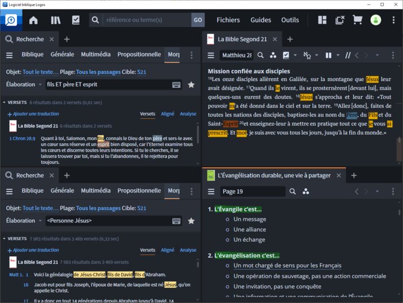Click the Logos sync logo at top left
The image size is (403, 303).
(11, 20)
